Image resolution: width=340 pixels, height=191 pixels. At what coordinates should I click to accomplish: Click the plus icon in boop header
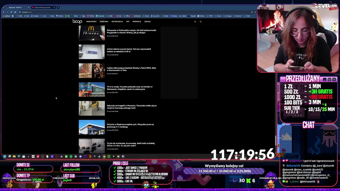click(x=195, y=21)
